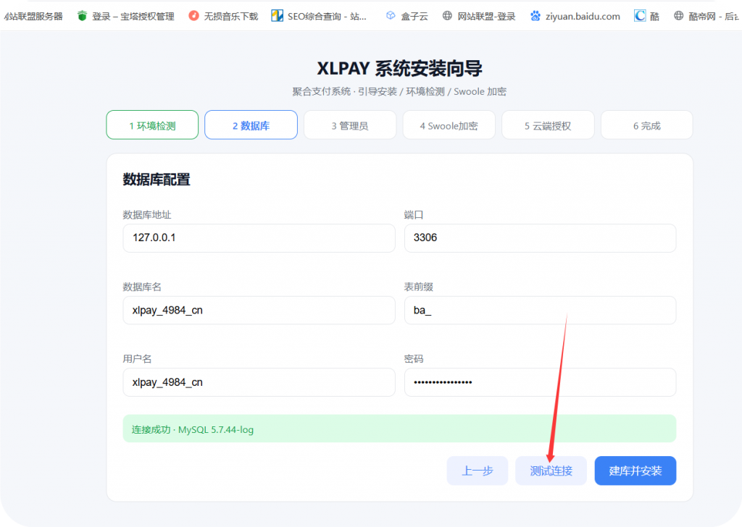Click the XLPAY 系统安装向导 title
The height and width of the screenshot is (527, 742).
tap(399, 69)
